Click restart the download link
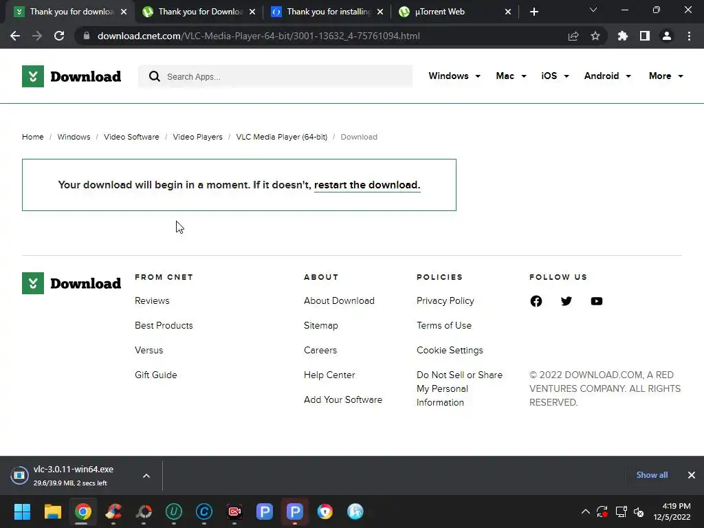This screenshot has height=528, width=704. (367, 185)
